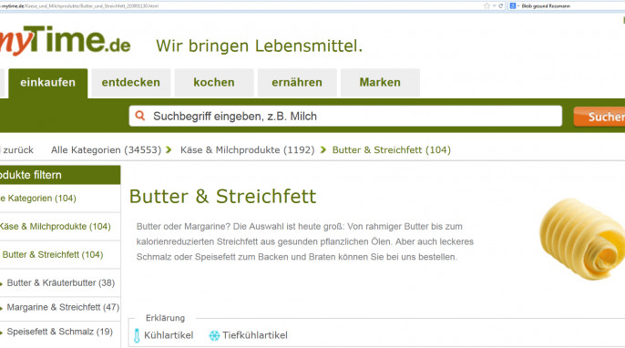Open Margarine & Streichfett (47) subcategory
Screen dimensions: 625x348
click(63, 307)
